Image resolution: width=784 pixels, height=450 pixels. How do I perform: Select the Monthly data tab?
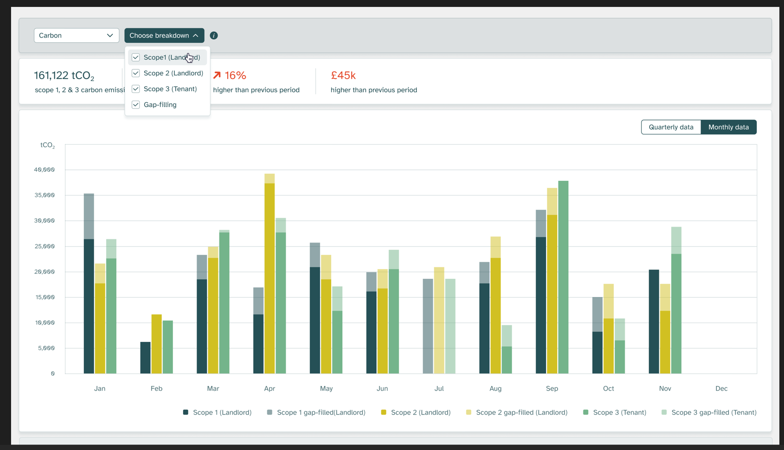(728, 127)
